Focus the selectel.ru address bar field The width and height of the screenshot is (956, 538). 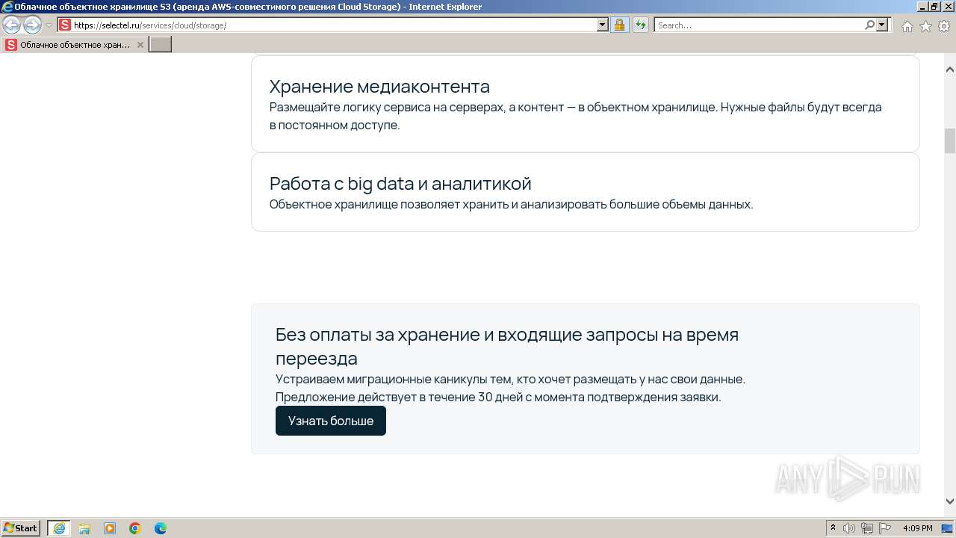335,25
